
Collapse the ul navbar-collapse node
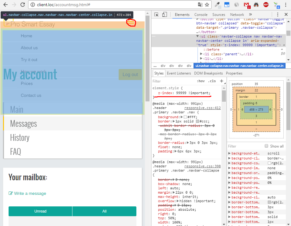coord(198,36)
